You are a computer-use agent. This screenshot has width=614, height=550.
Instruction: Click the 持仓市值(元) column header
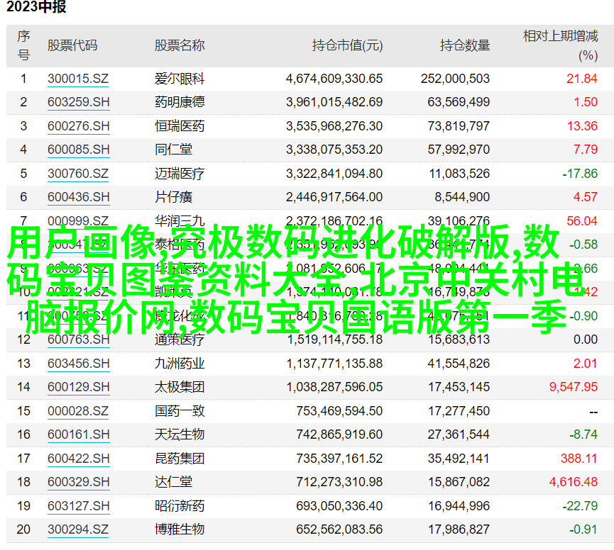347,45
